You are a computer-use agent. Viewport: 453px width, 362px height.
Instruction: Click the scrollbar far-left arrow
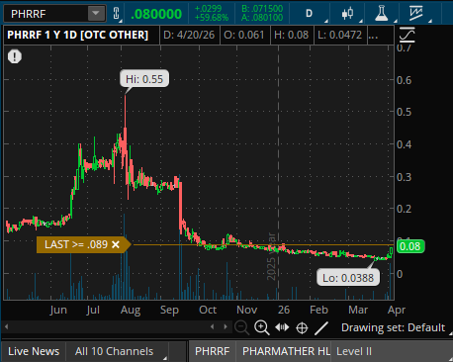7,326
